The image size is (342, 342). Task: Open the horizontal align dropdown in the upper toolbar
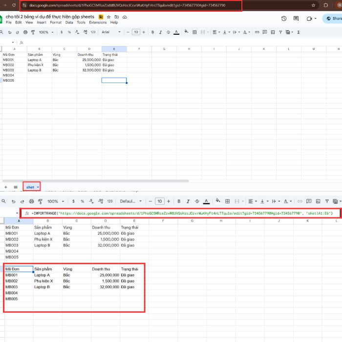[x=216, y=32]
